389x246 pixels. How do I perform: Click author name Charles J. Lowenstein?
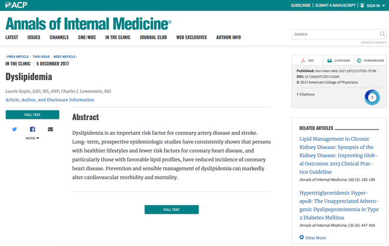tap(82, 91)
